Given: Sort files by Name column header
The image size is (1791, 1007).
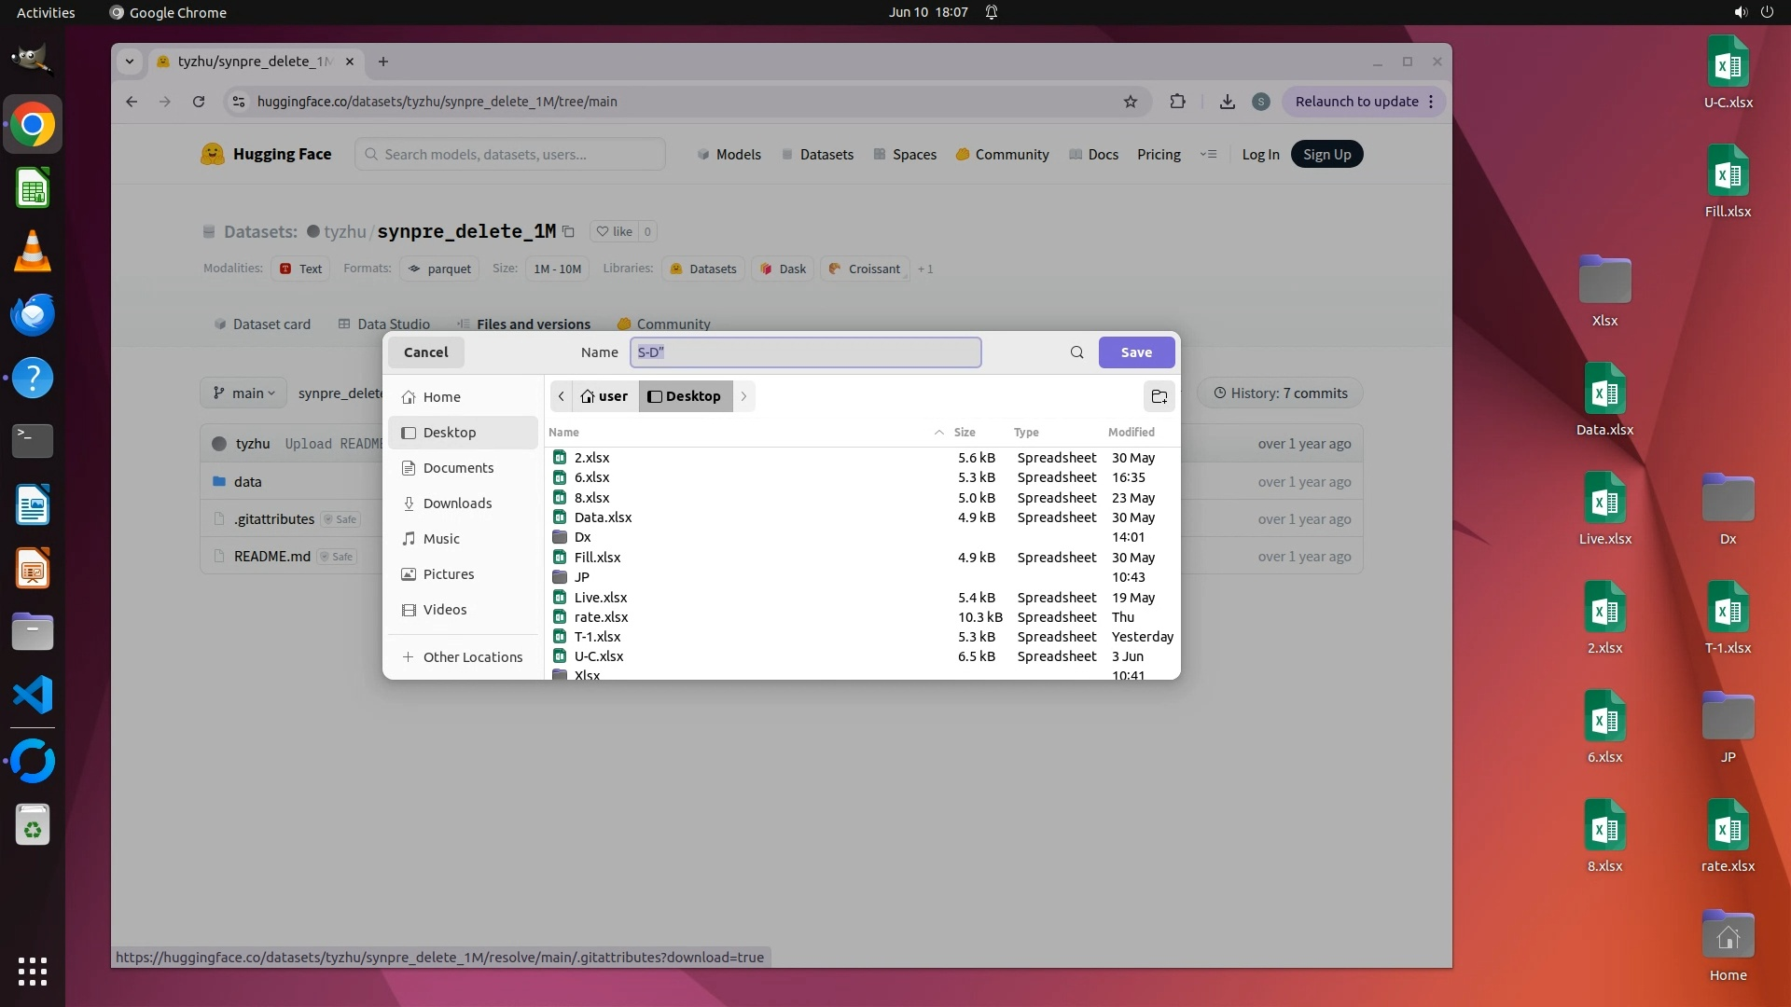Looking at the screenshot, I should [563, 433].
